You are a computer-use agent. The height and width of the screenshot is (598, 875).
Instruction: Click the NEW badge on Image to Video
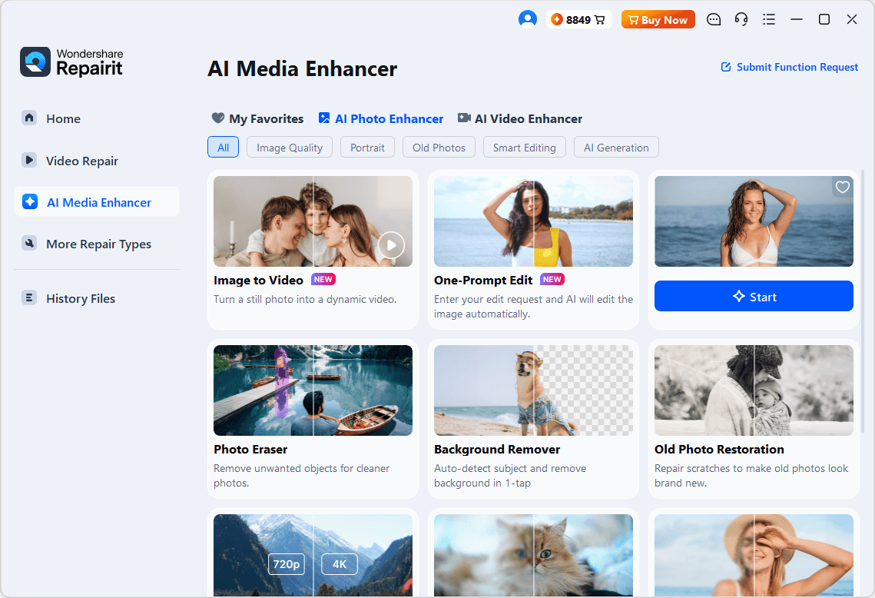click(x=323, y=279)
